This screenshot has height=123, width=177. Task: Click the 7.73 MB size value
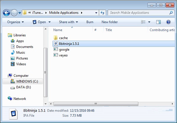tap(76, 116)
